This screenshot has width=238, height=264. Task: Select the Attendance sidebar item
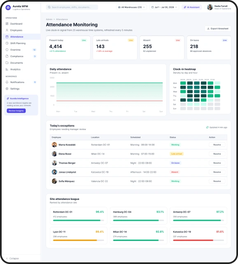21,37
